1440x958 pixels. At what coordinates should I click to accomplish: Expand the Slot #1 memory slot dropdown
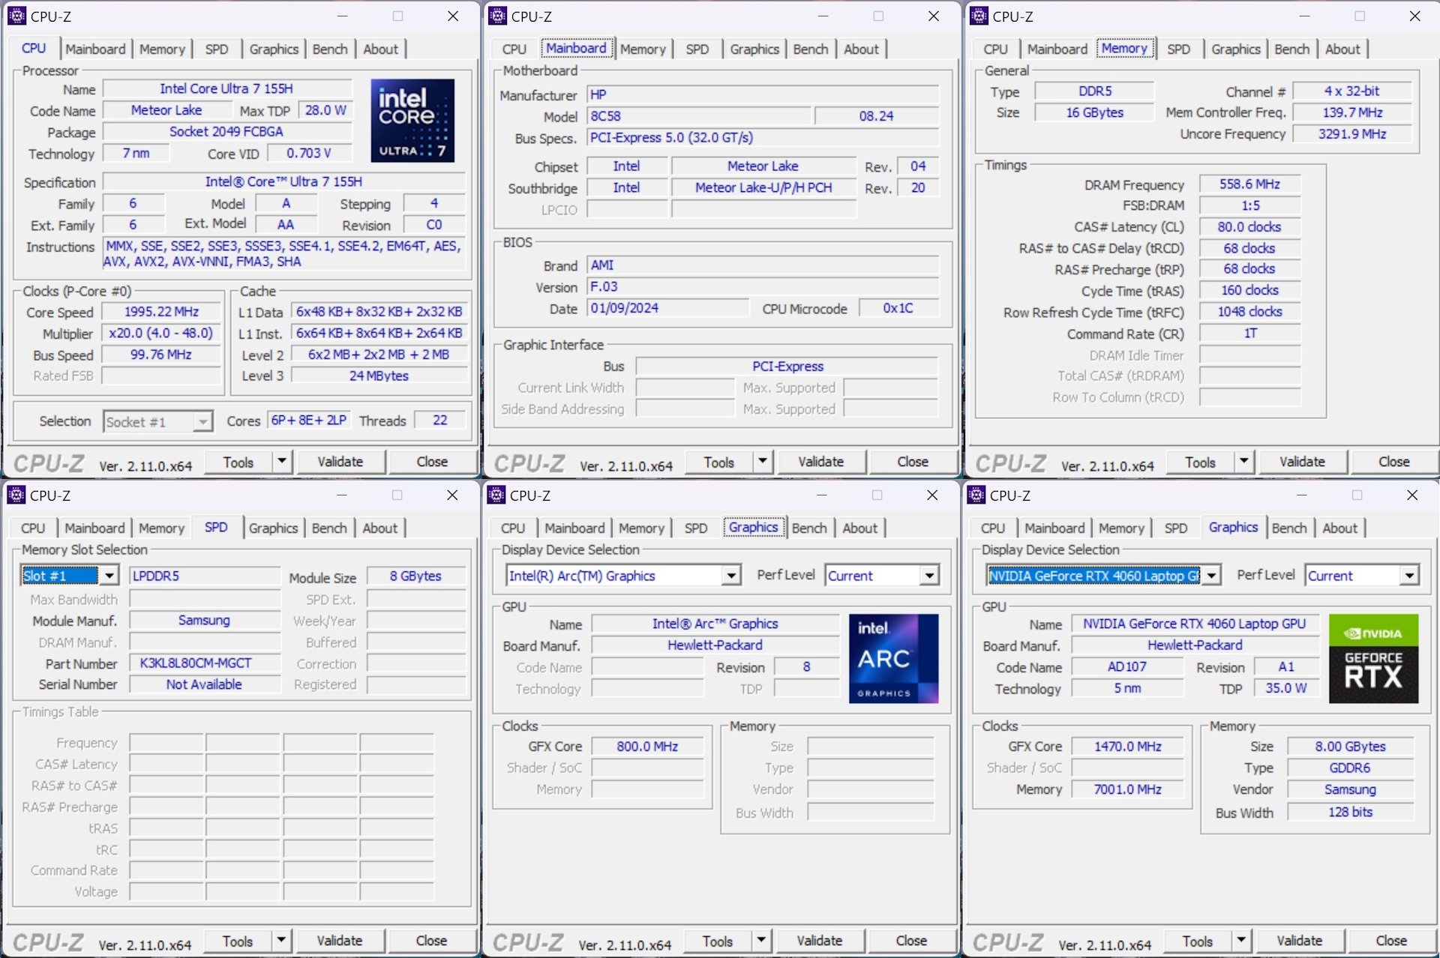coord(109,576)
